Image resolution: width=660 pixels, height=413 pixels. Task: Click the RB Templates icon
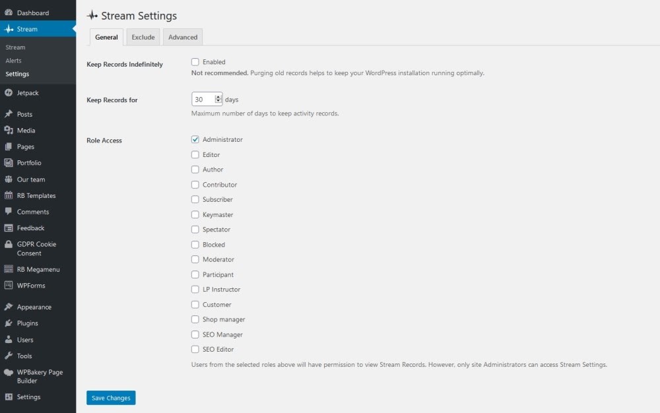point(9,195)
